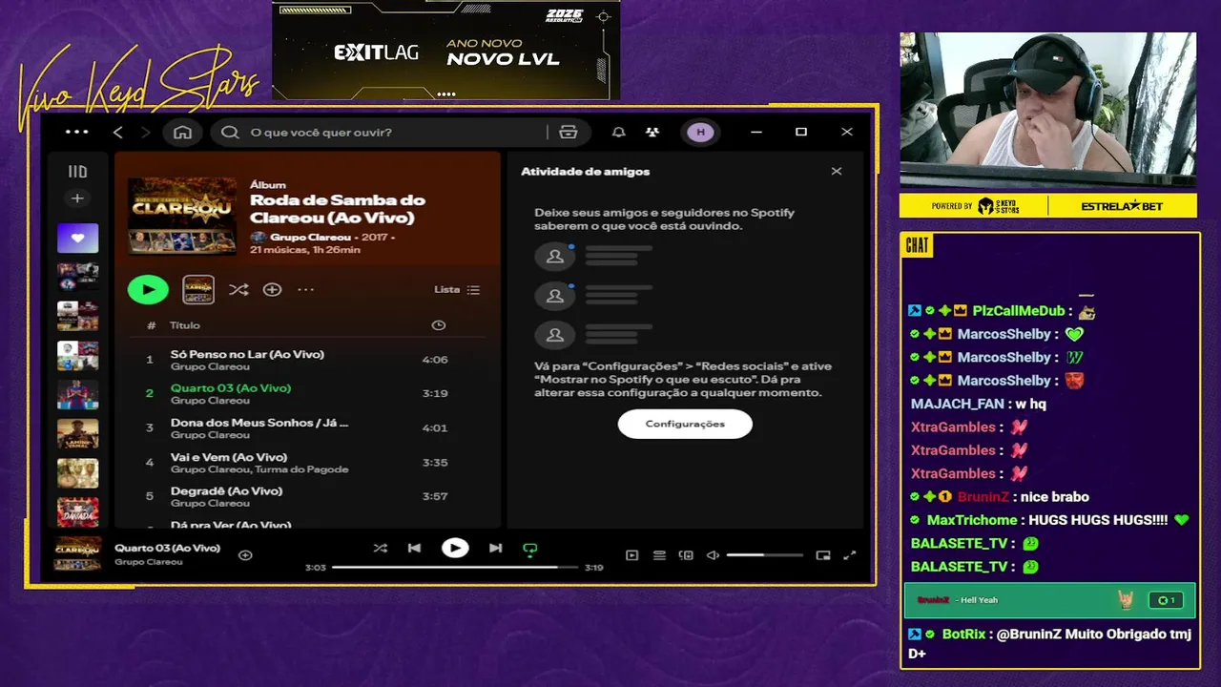This screenshot has width=1221, height=687.
Task: Click the 'Configurações' button
Action: (685, 424)
